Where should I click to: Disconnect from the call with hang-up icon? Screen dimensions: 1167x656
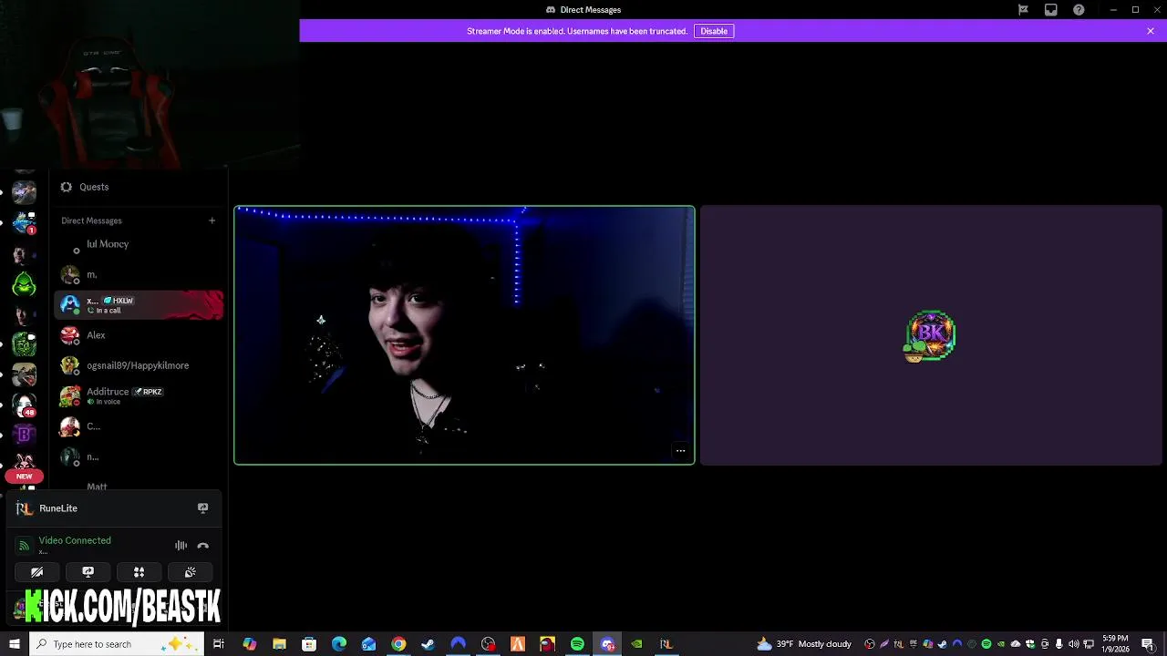pos(202,546)
